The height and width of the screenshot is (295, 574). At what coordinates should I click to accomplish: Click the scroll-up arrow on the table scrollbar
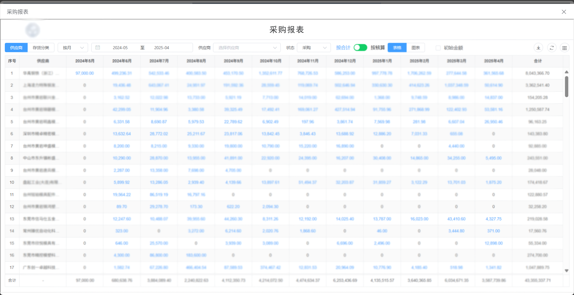click(x=566, y=72)
